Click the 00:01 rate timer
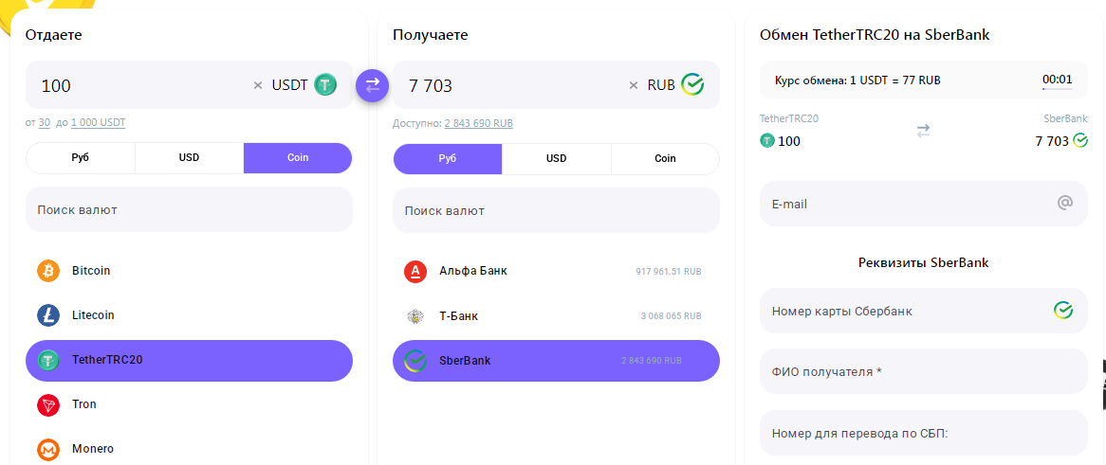Screen dimensions: 1106x465 pyautogui.click(x=1058, y=80)
